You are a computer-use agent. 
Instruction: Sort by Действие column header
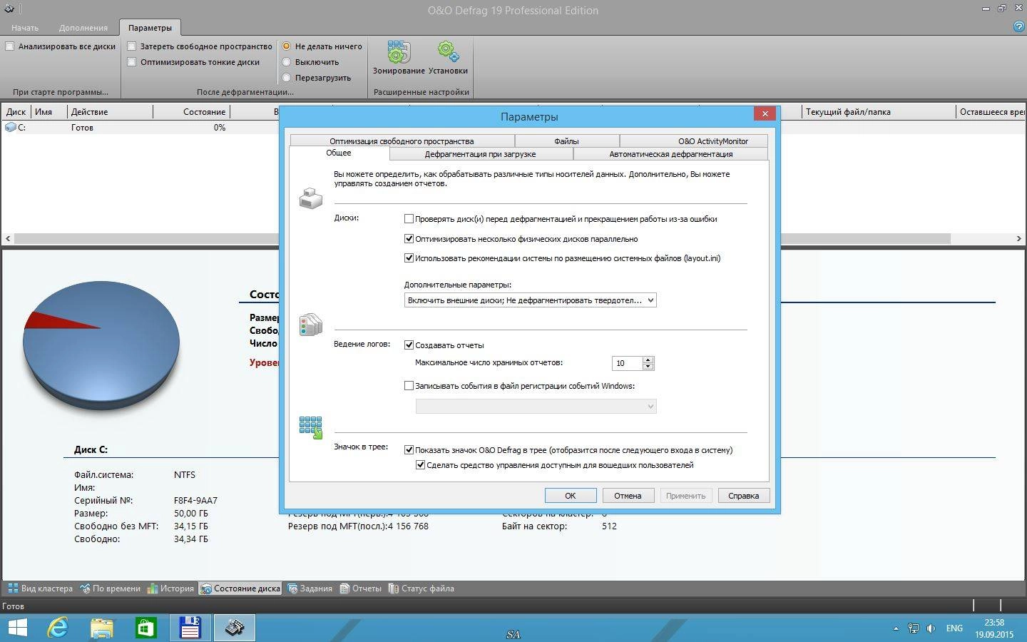pyautogui.click(x=110, y=111)
